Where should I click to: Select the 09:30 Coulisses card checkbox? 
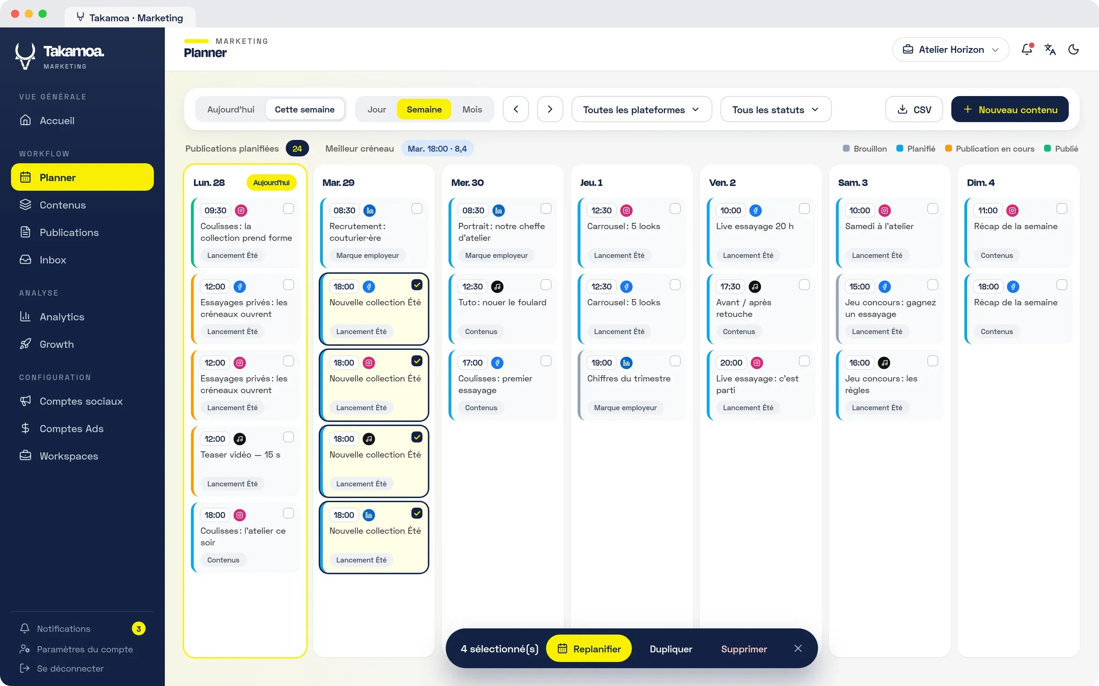pyautogui.click(x=288, y=209)
